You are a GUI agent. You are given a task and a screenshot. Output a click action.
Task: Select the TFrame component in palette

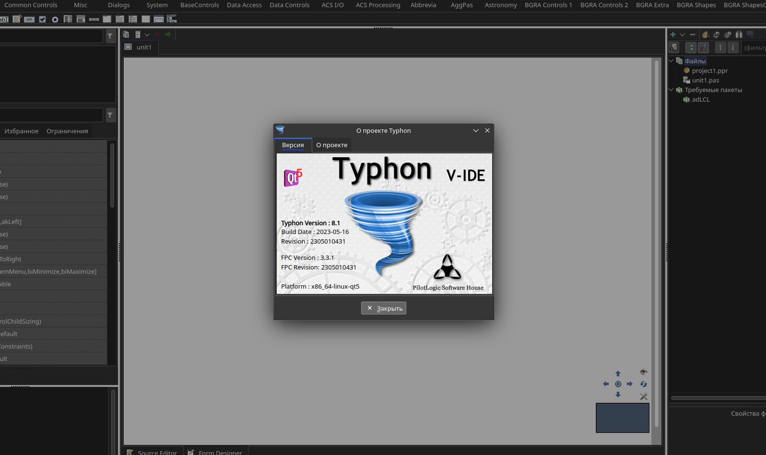click(x=159, y=19)
